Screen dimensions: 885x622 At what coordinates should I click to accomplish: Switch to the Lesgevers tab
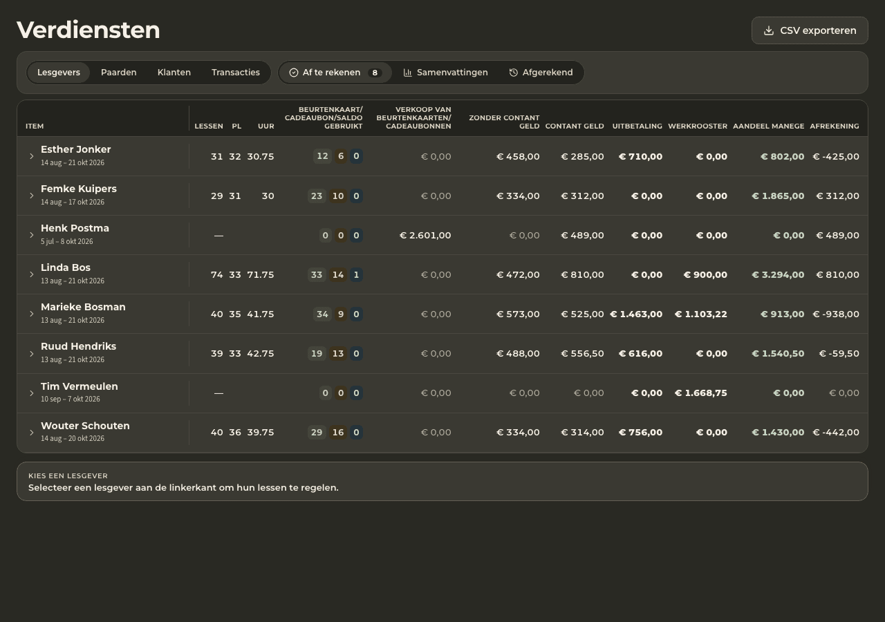(x=59, y=73)
